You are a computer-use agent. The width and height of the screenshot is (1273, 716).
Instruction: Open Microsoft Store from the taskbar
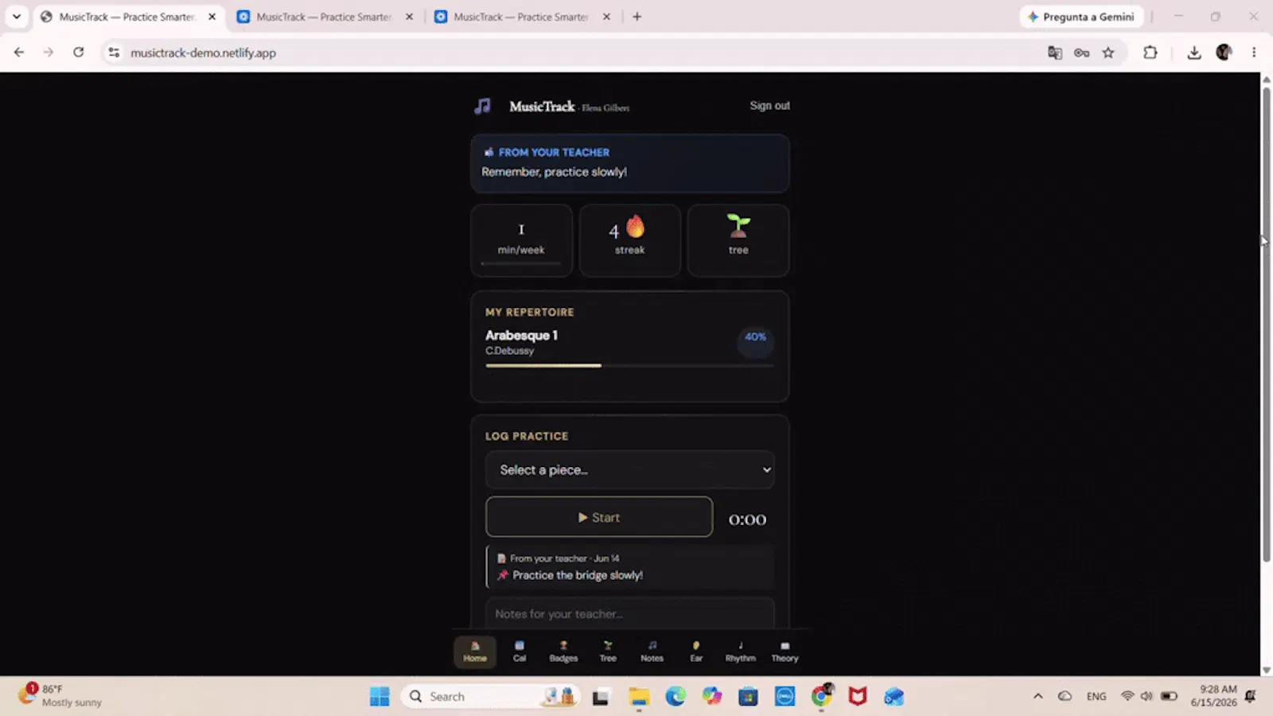[x=748, y=697]
